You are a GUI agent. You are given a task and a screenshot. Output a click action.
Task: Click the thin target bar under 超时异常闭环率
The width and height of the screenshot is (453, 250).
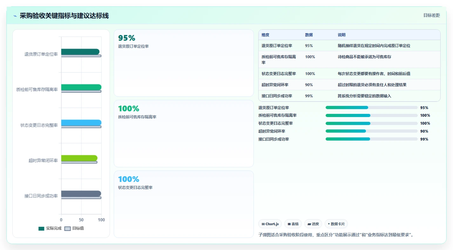point(79,162)
